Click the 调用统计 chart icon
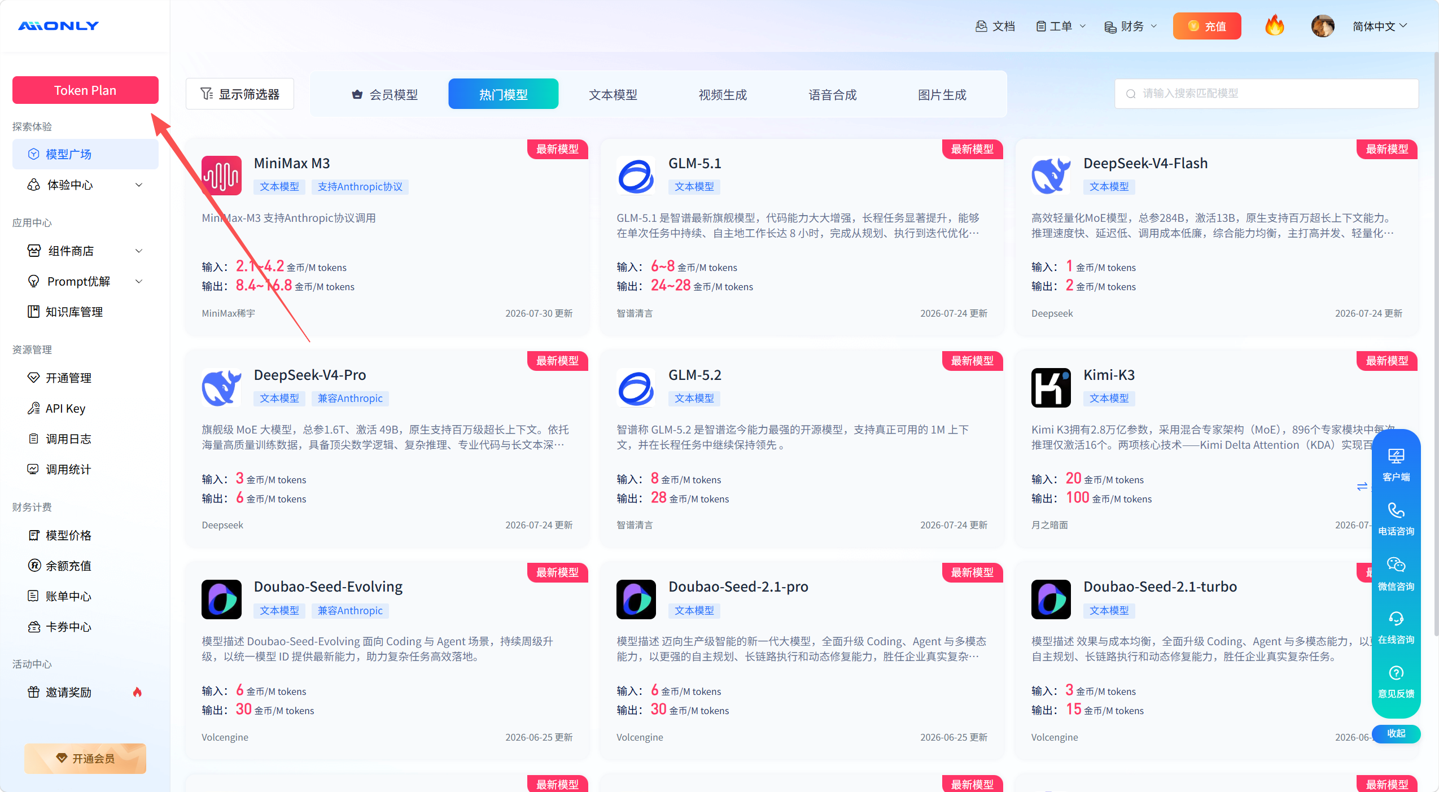The width and height of the screenshot is (1439, 792). coord(33,469)
